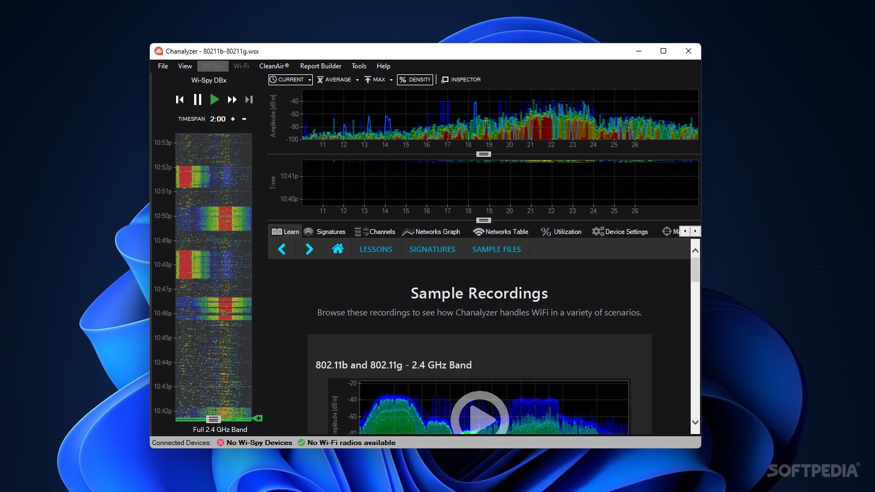Toggle the CURRENT trace view
The image size is (875, 492).
(287, 80)
